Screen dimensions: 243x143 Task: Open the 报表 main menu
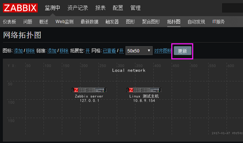point(100,8)
